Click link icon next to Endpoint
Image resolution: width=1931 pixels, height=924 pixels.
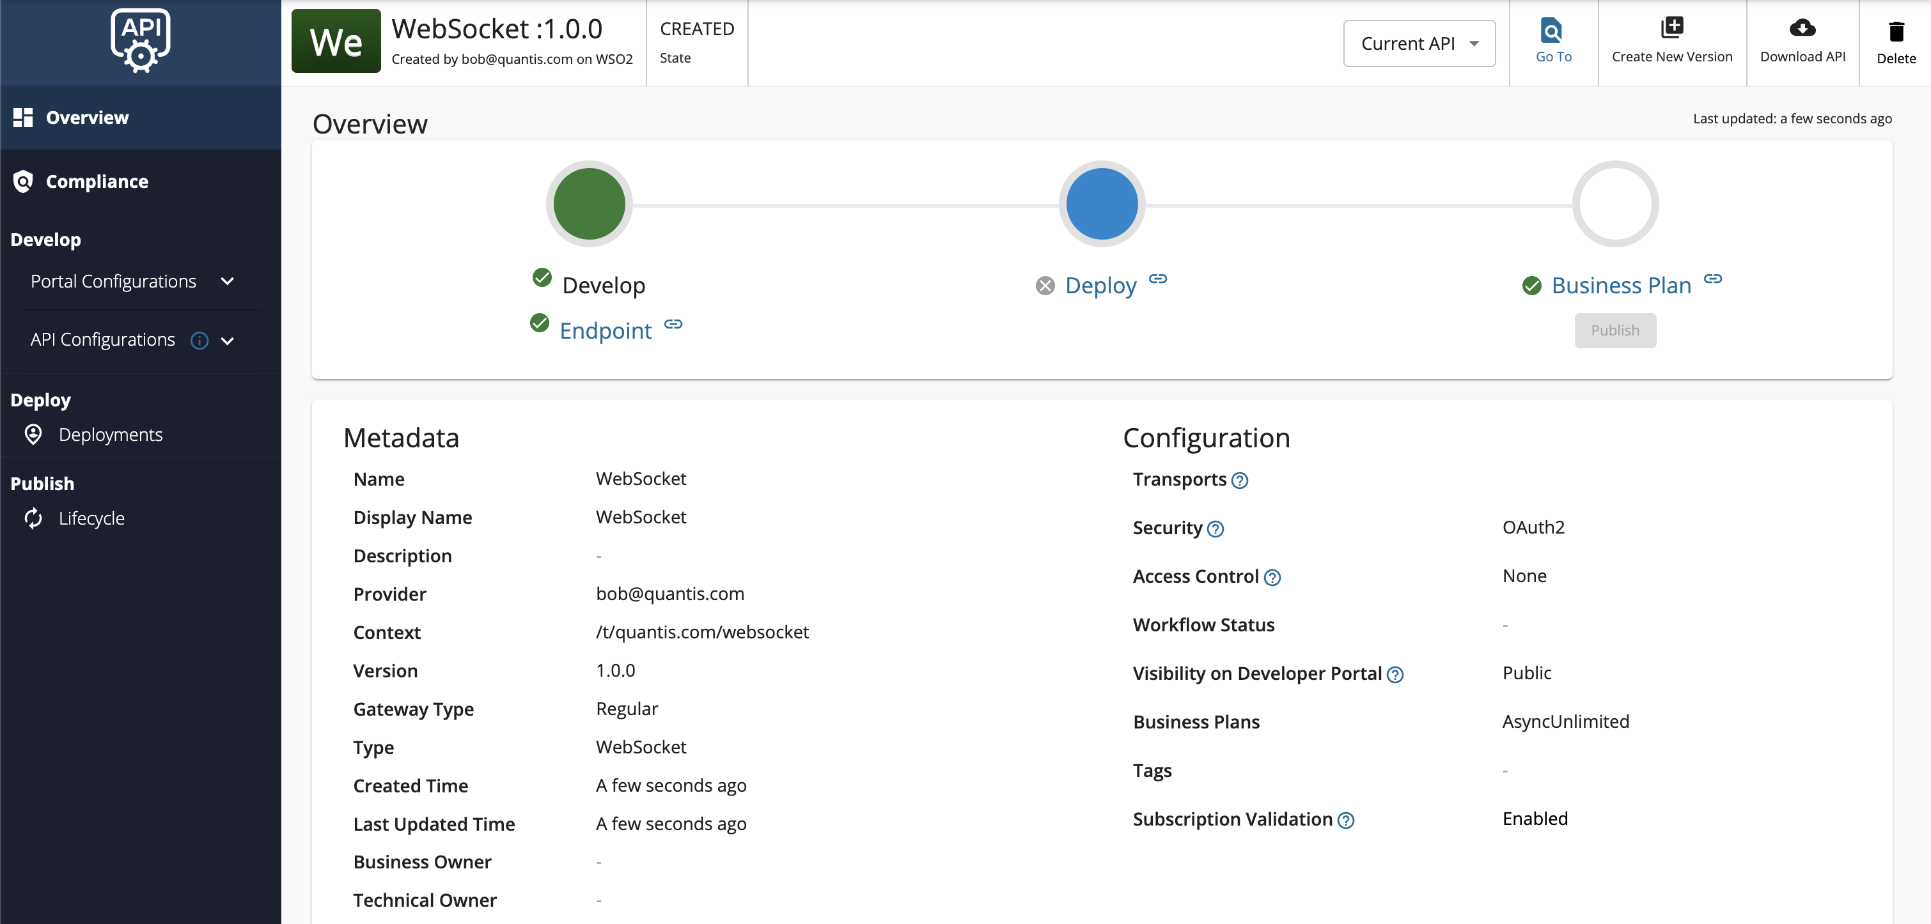(x=673, y=324)
